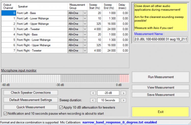191x125 pixels.
Task: Open View Measurement
Action: (161, 88)
